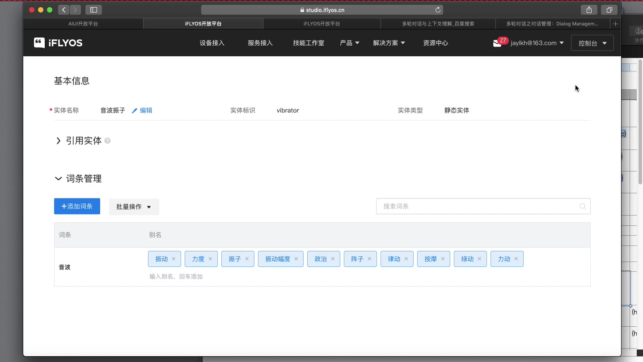Click the 别名 column header
The image size is (643, 362).
click(155, 235)
